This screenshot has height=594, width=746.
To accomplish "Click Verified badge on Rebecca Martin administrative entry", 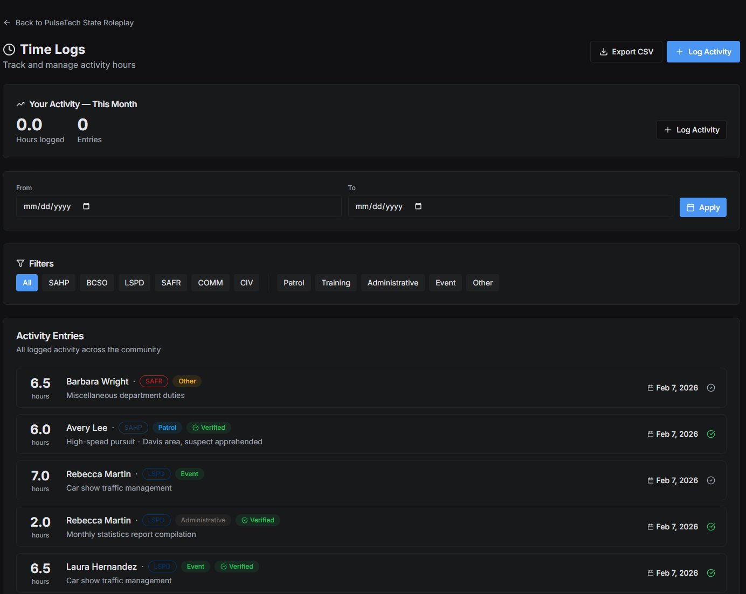I will (x=258, y=520).
